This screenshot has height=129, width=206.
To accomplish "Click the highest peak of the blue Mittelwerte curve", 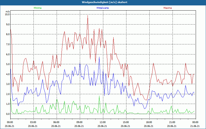I will coord(99,57).
